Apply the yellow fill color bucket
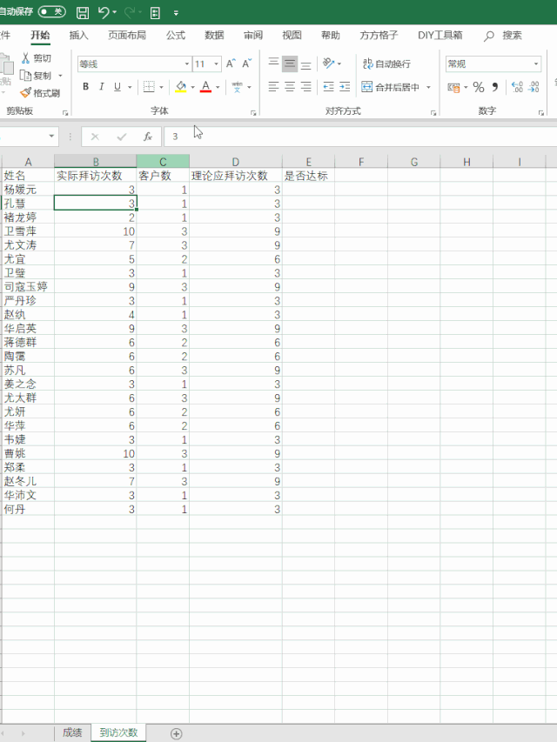Screen dimensions: 557x742 181,87
